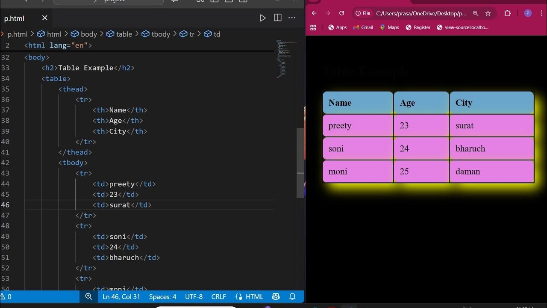
Task: Open the Chrome Extensions puzzle icon
Action: [508, 13]
